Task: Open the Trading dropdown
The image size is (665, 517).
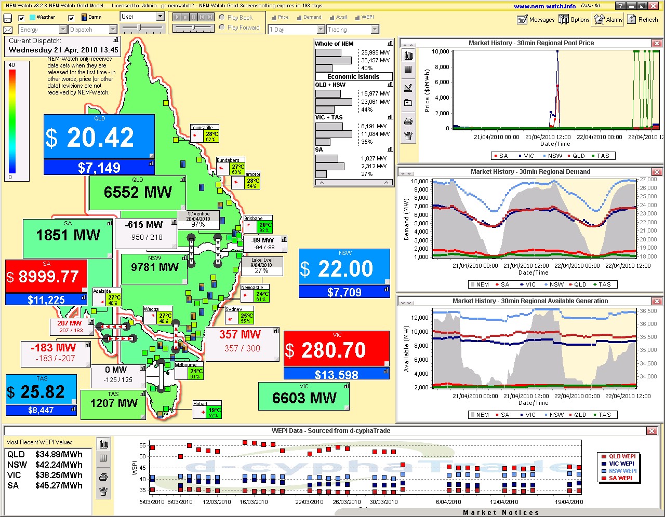Action: (375, 30)
